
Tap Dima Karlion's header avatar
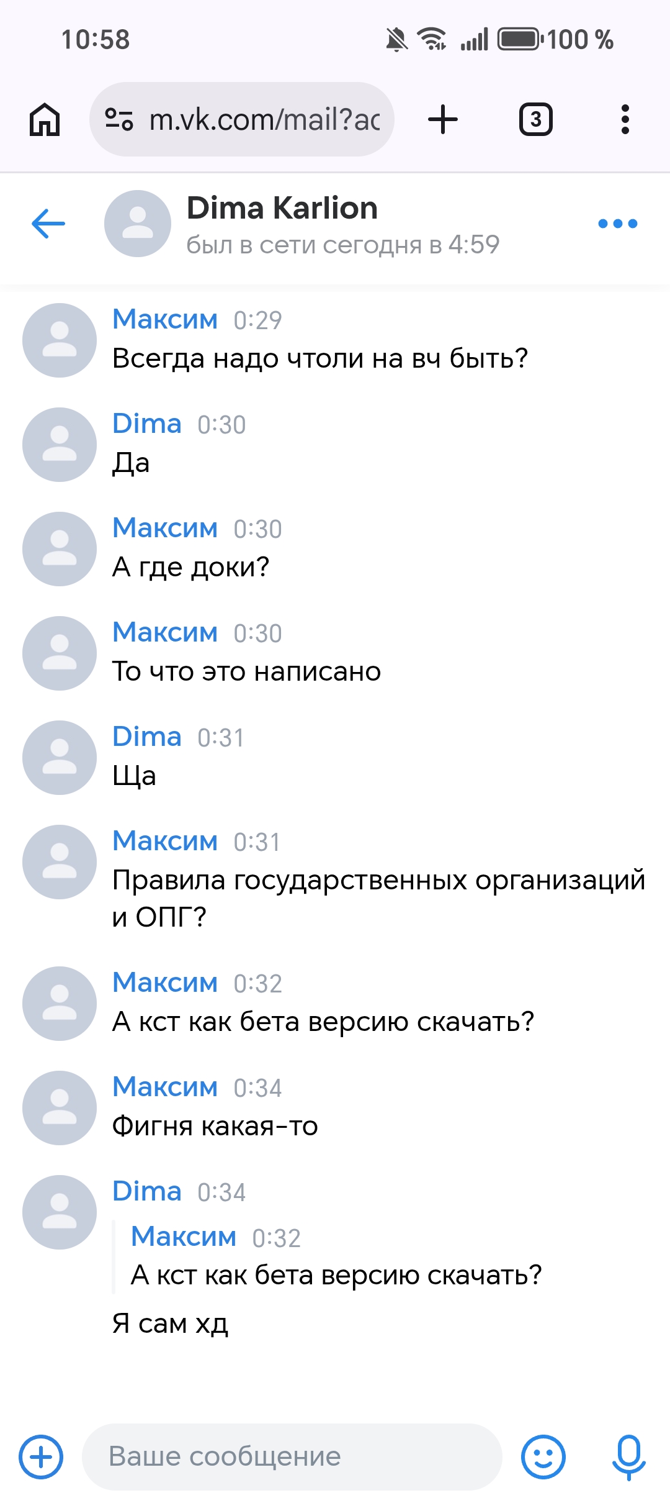(x=137, y=224)
